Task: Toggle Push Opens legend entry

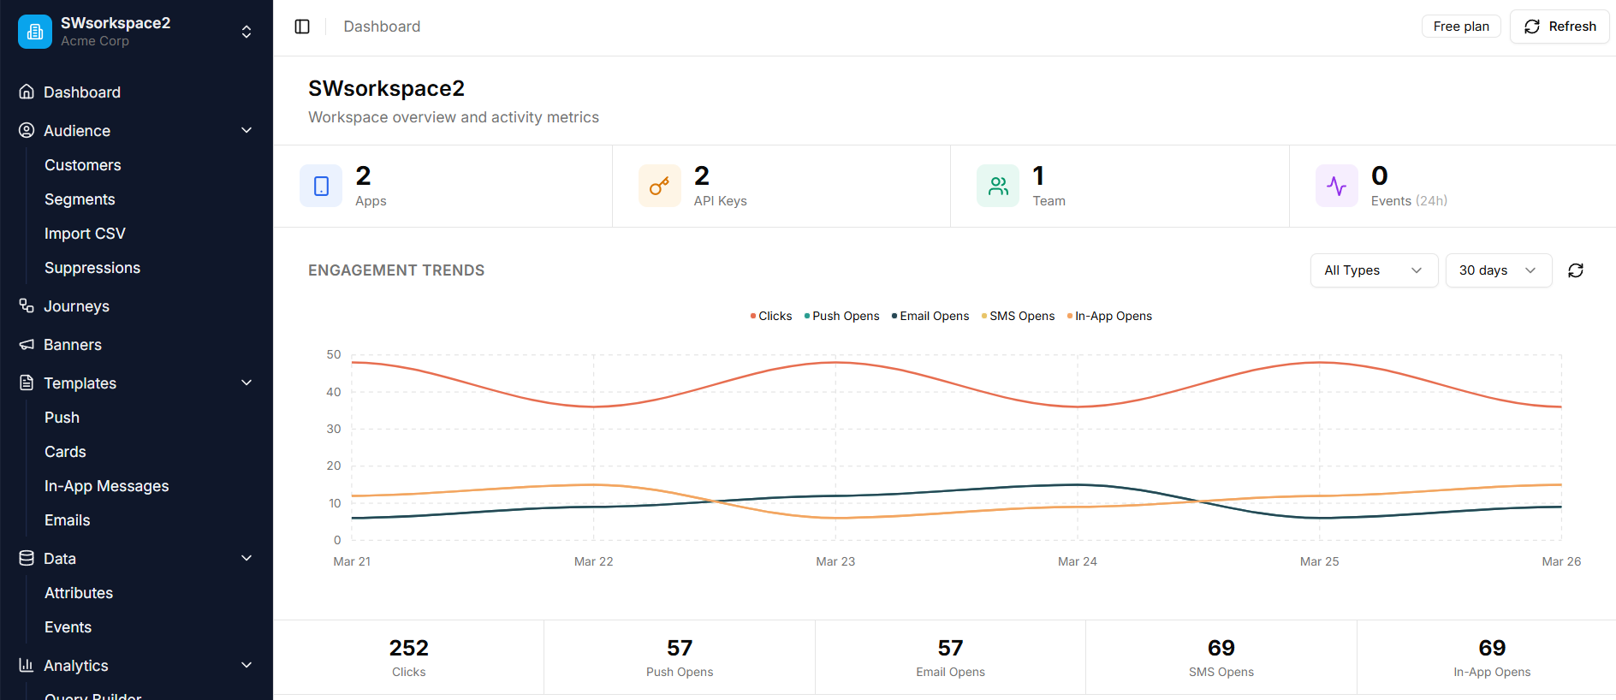Action: coord(842,317)
